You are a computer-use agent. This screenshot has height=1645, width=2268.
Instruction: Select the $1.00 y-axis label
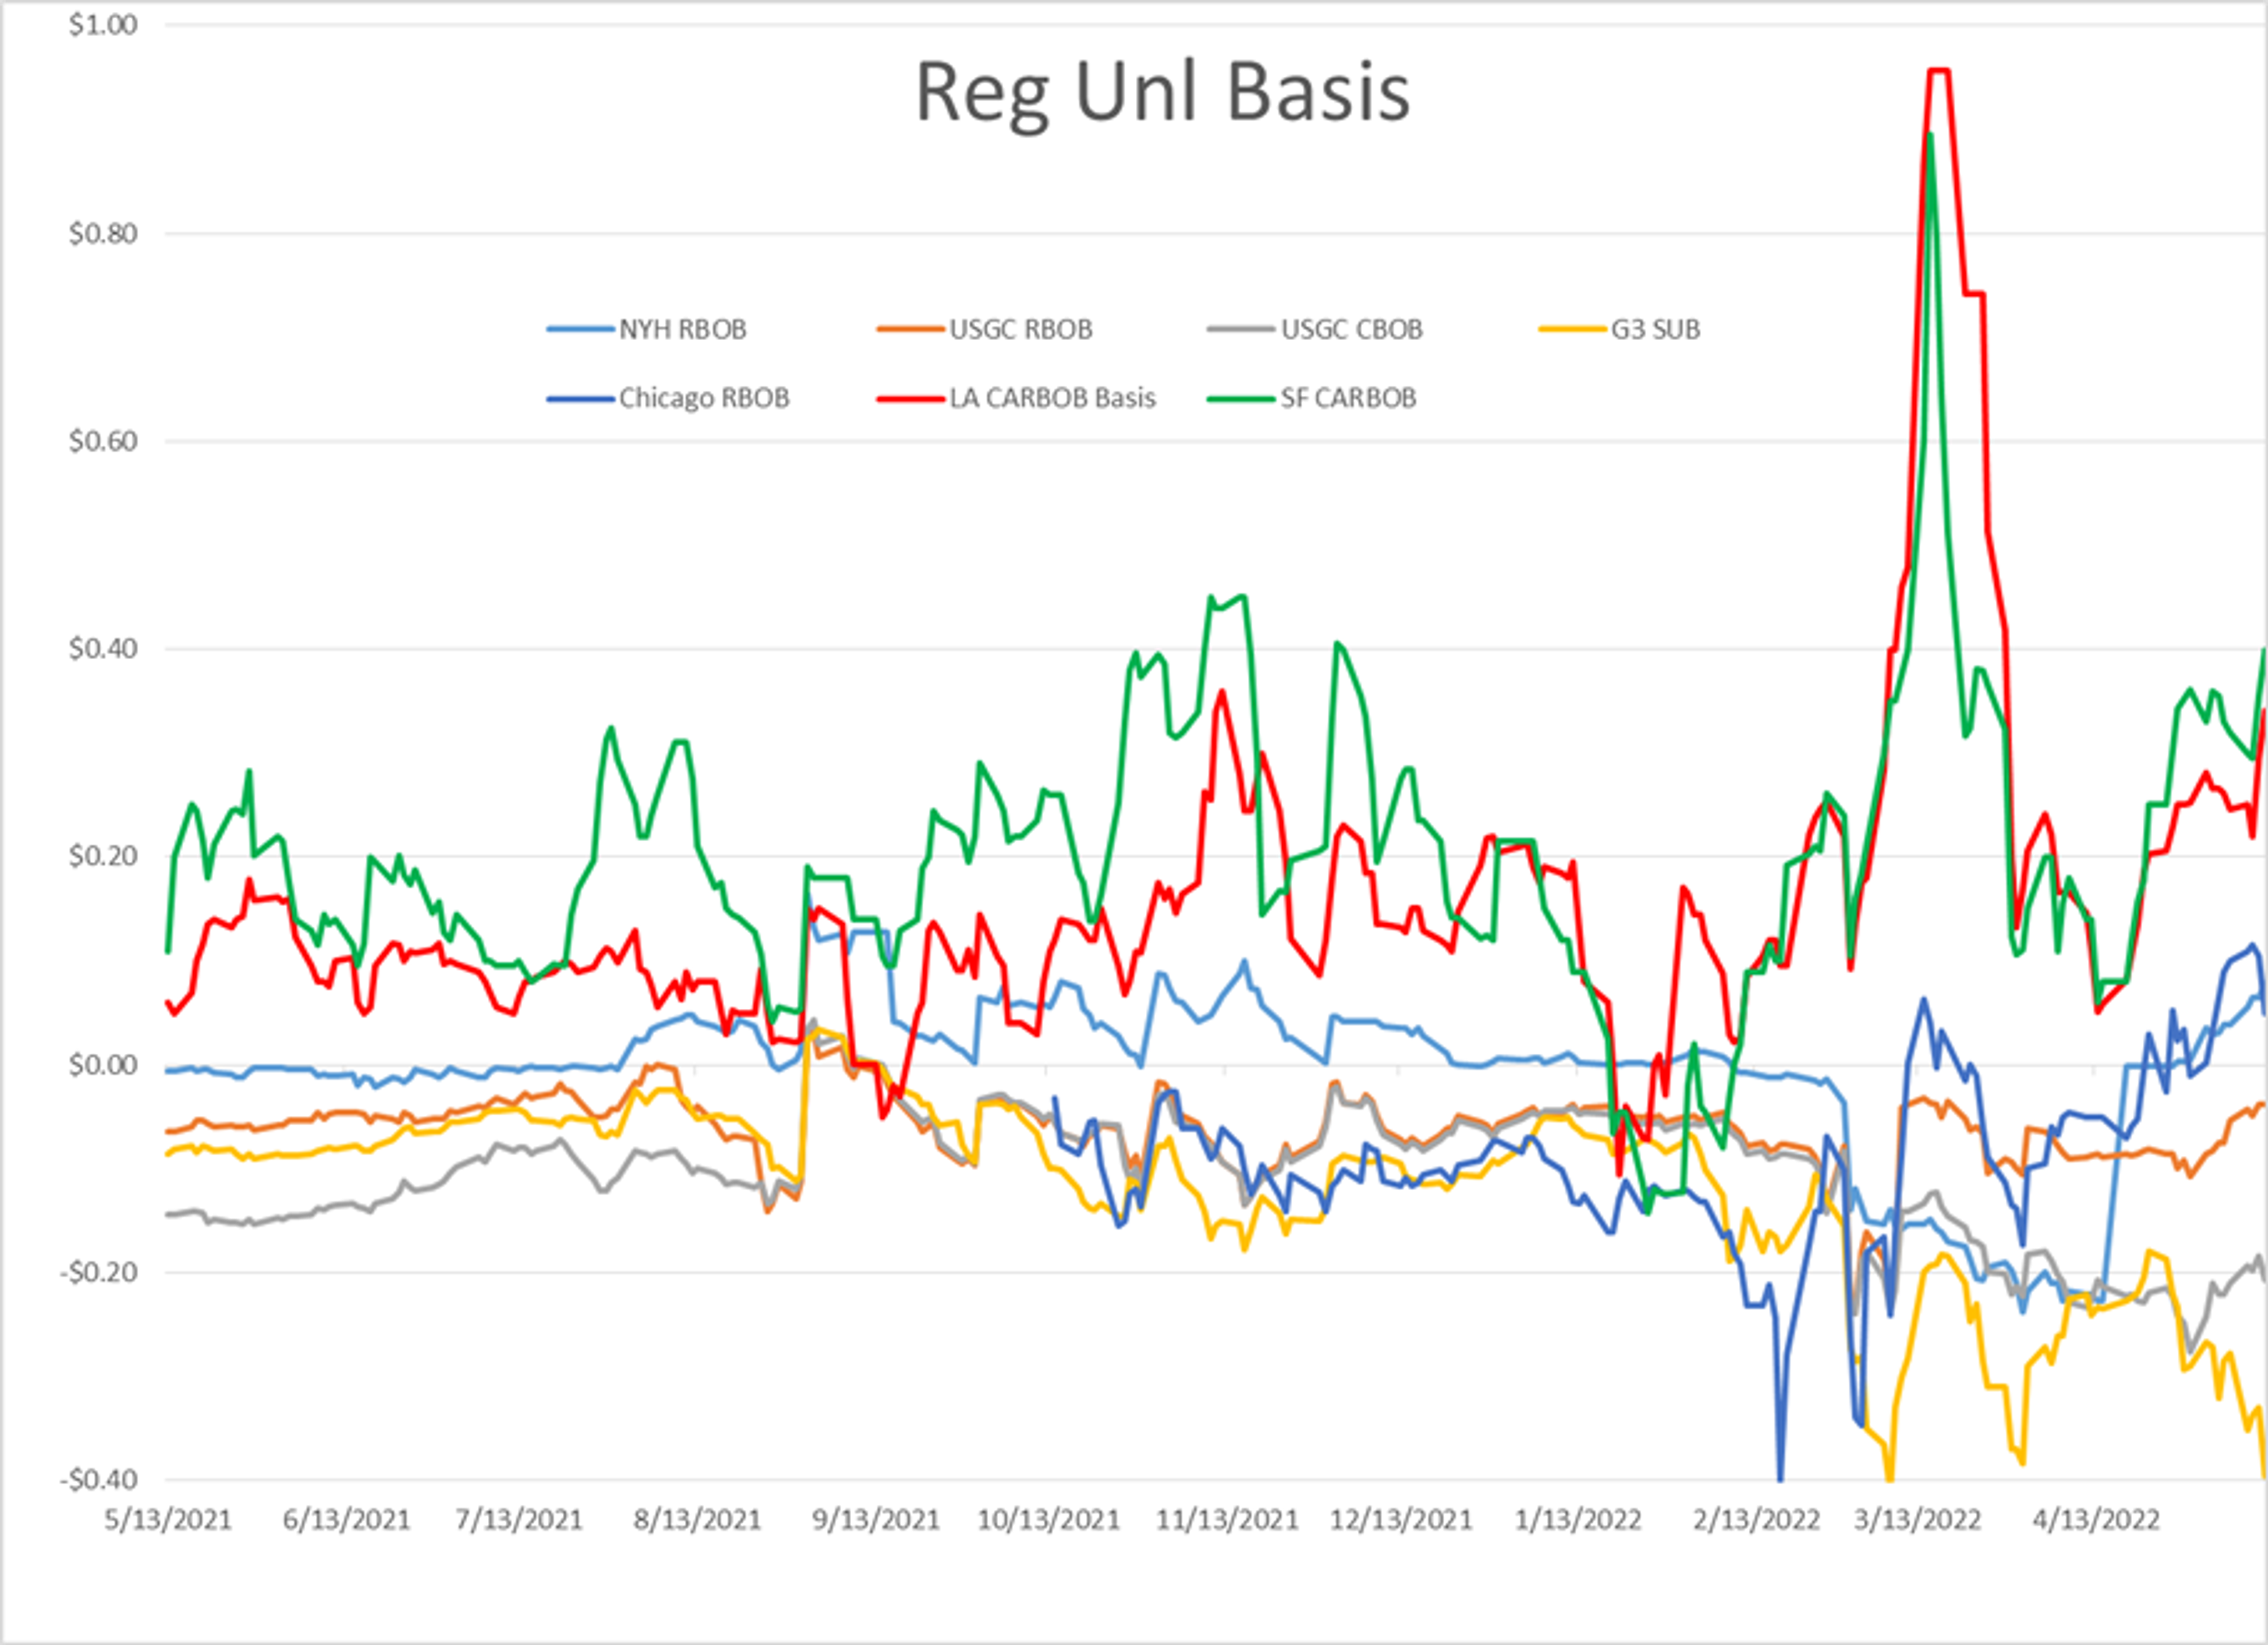point(103,25)
